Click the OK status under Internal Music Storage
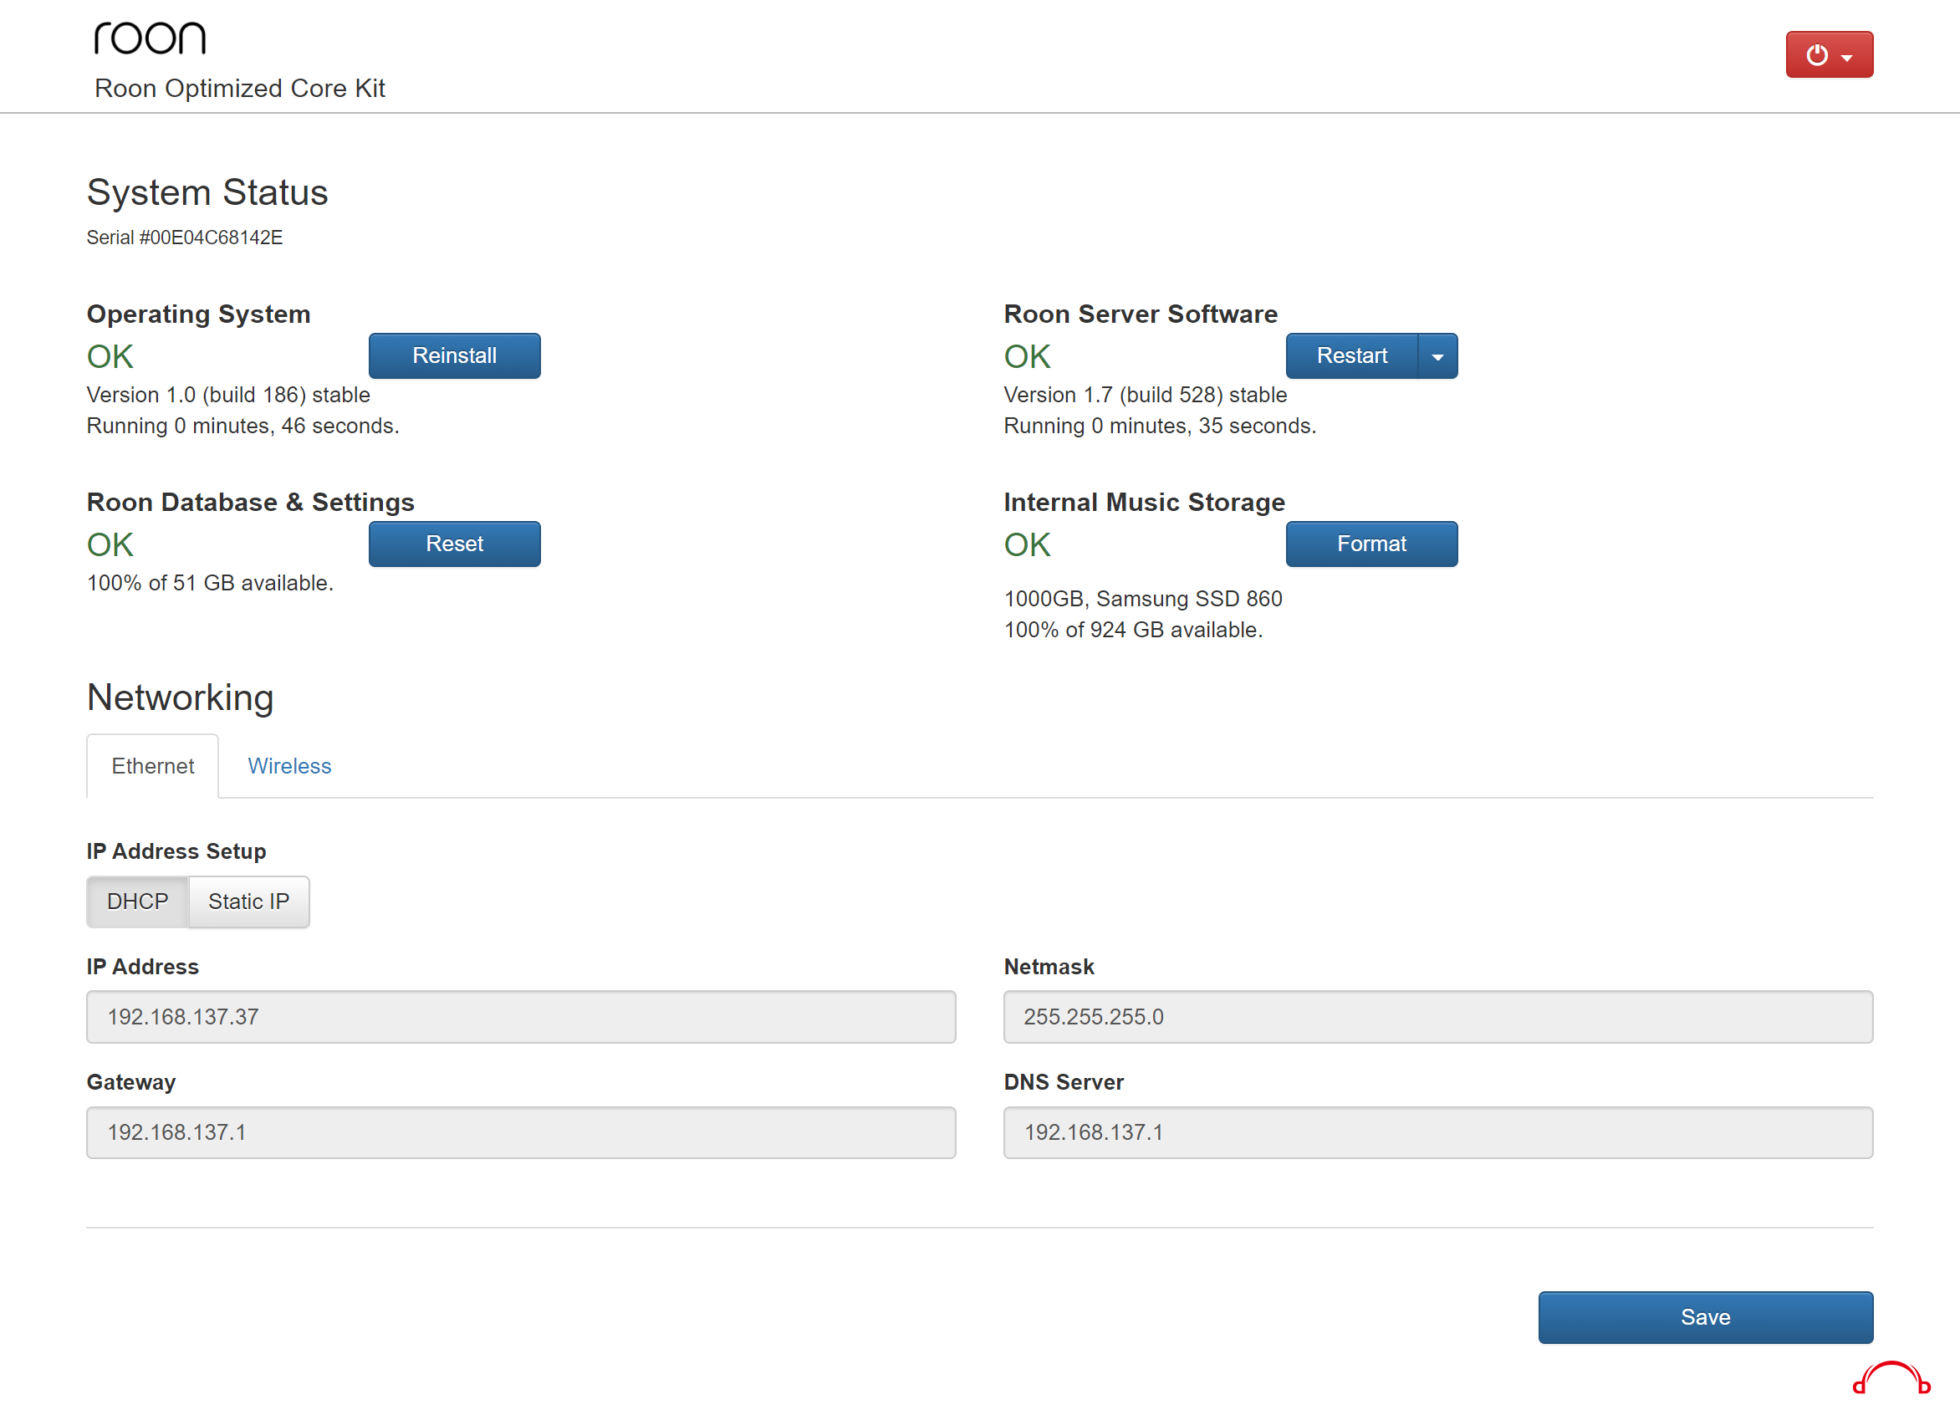 [x=1027, y=544]
